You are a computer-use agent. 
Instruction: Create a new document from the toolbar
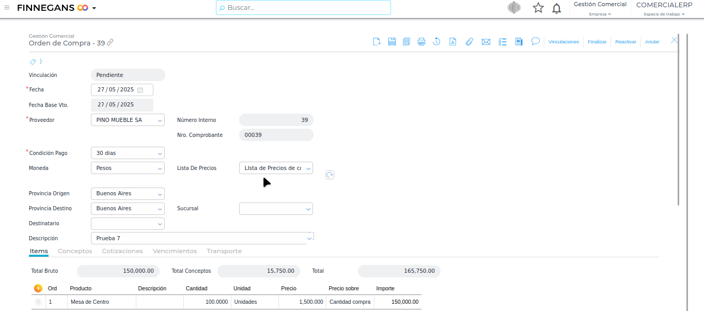point(377,42)
